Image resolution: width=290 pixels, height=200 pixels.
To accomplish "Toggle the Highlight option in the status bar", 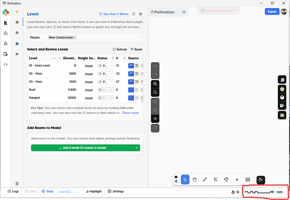I will click(x=94, y=191).
